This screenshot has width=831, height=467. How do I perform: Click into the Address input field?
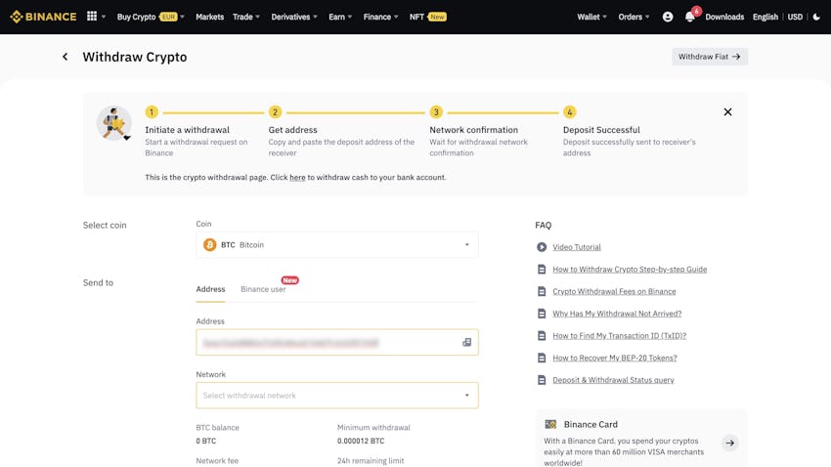tap(337, 343)
